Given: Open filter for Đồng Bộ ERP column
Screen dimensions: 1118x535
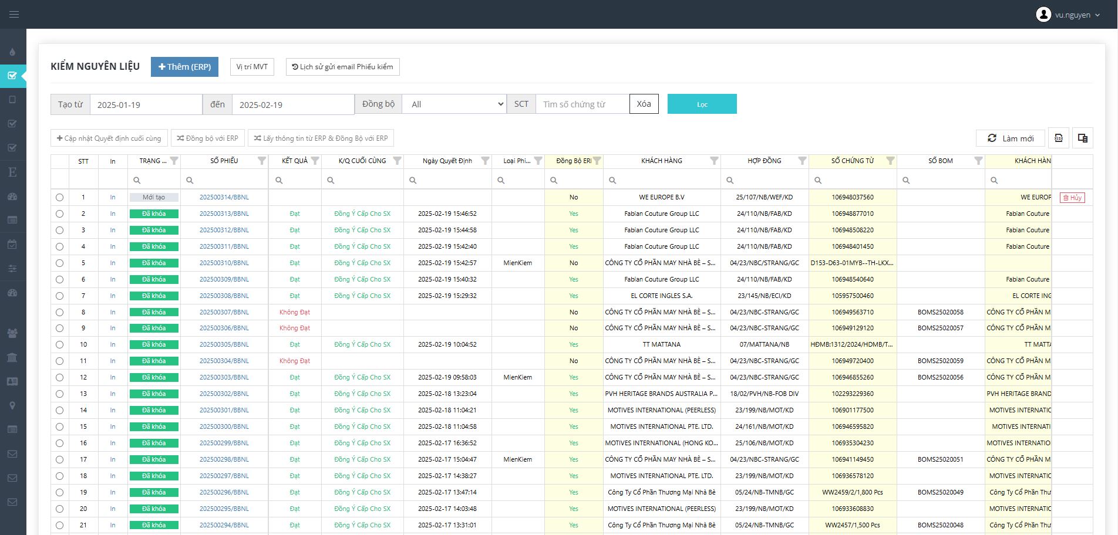Looking at the screenshot, I should 597,161.
